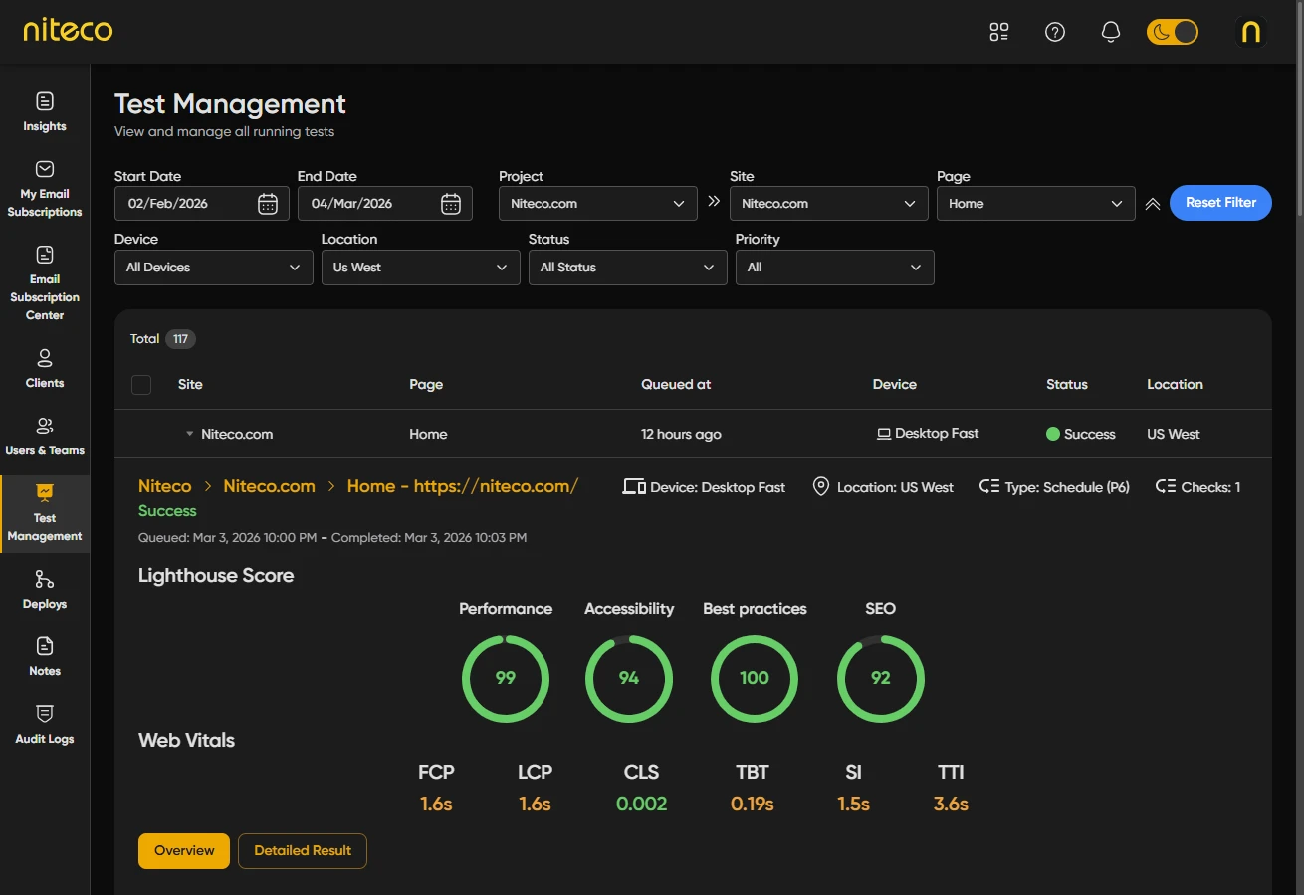1304x895 pixels.
Task: Open the Start Date calendar picker icon
Action: (x=268, y=204)
